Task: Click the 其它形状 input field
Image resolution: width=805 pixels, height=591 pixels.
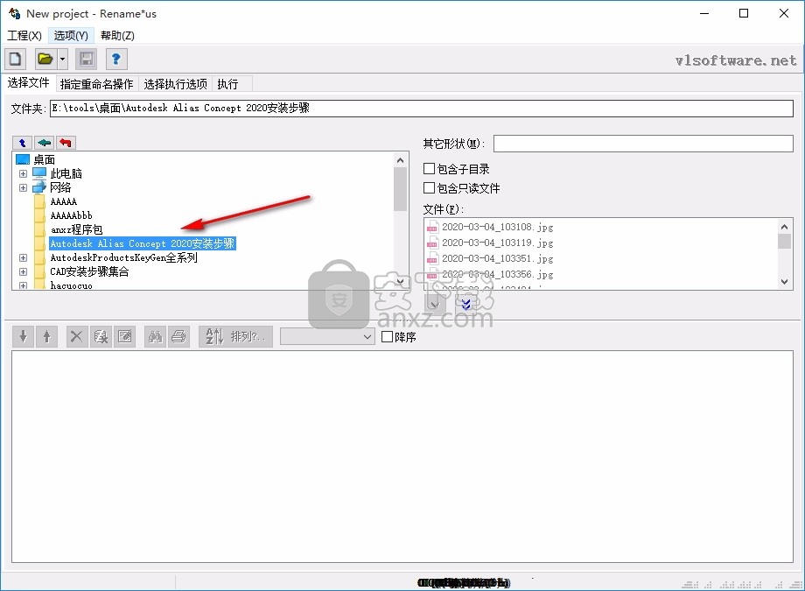Action: [x=643, y=144]
